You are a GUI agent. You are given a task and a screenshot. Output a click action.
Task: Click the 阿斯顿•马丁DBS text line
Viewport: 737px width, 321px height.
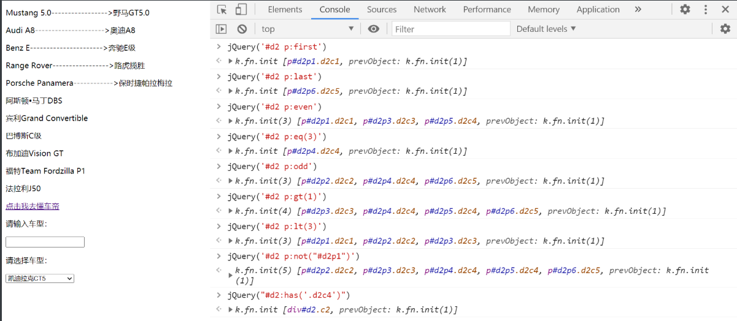coord(34,100)
